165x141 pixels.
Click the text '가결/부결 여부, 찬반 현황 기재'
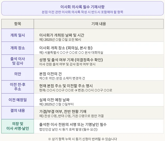63,111
